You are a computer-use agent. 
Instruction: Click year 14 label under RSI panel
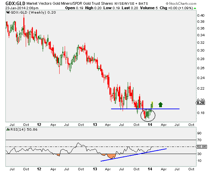[x=150, y=169]
